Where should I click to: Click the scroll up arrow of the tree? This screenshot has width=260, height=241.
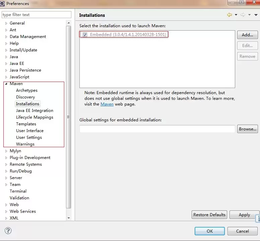tap(69, 23)
